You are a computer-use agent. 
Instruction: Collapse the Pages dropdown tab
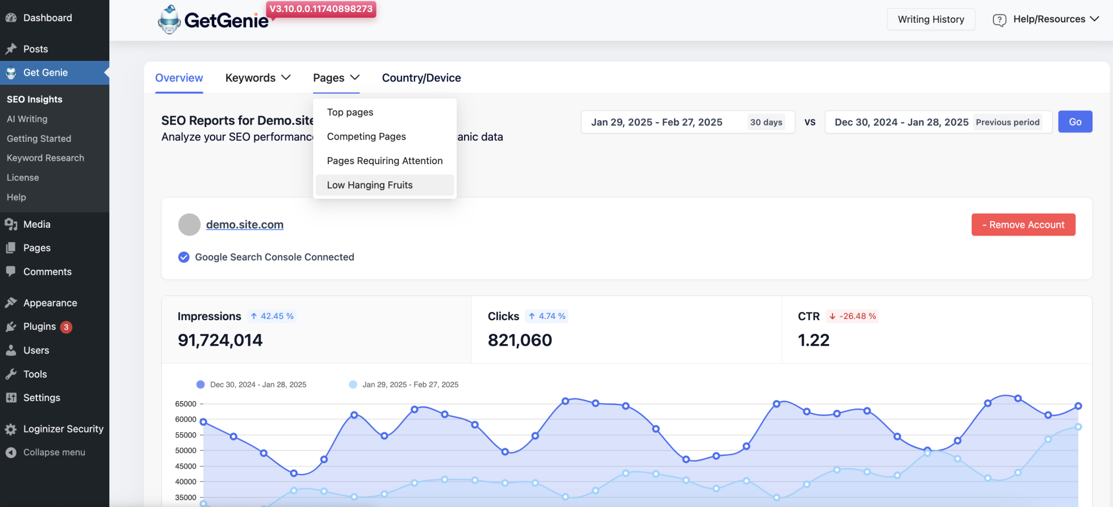[336, 78]
